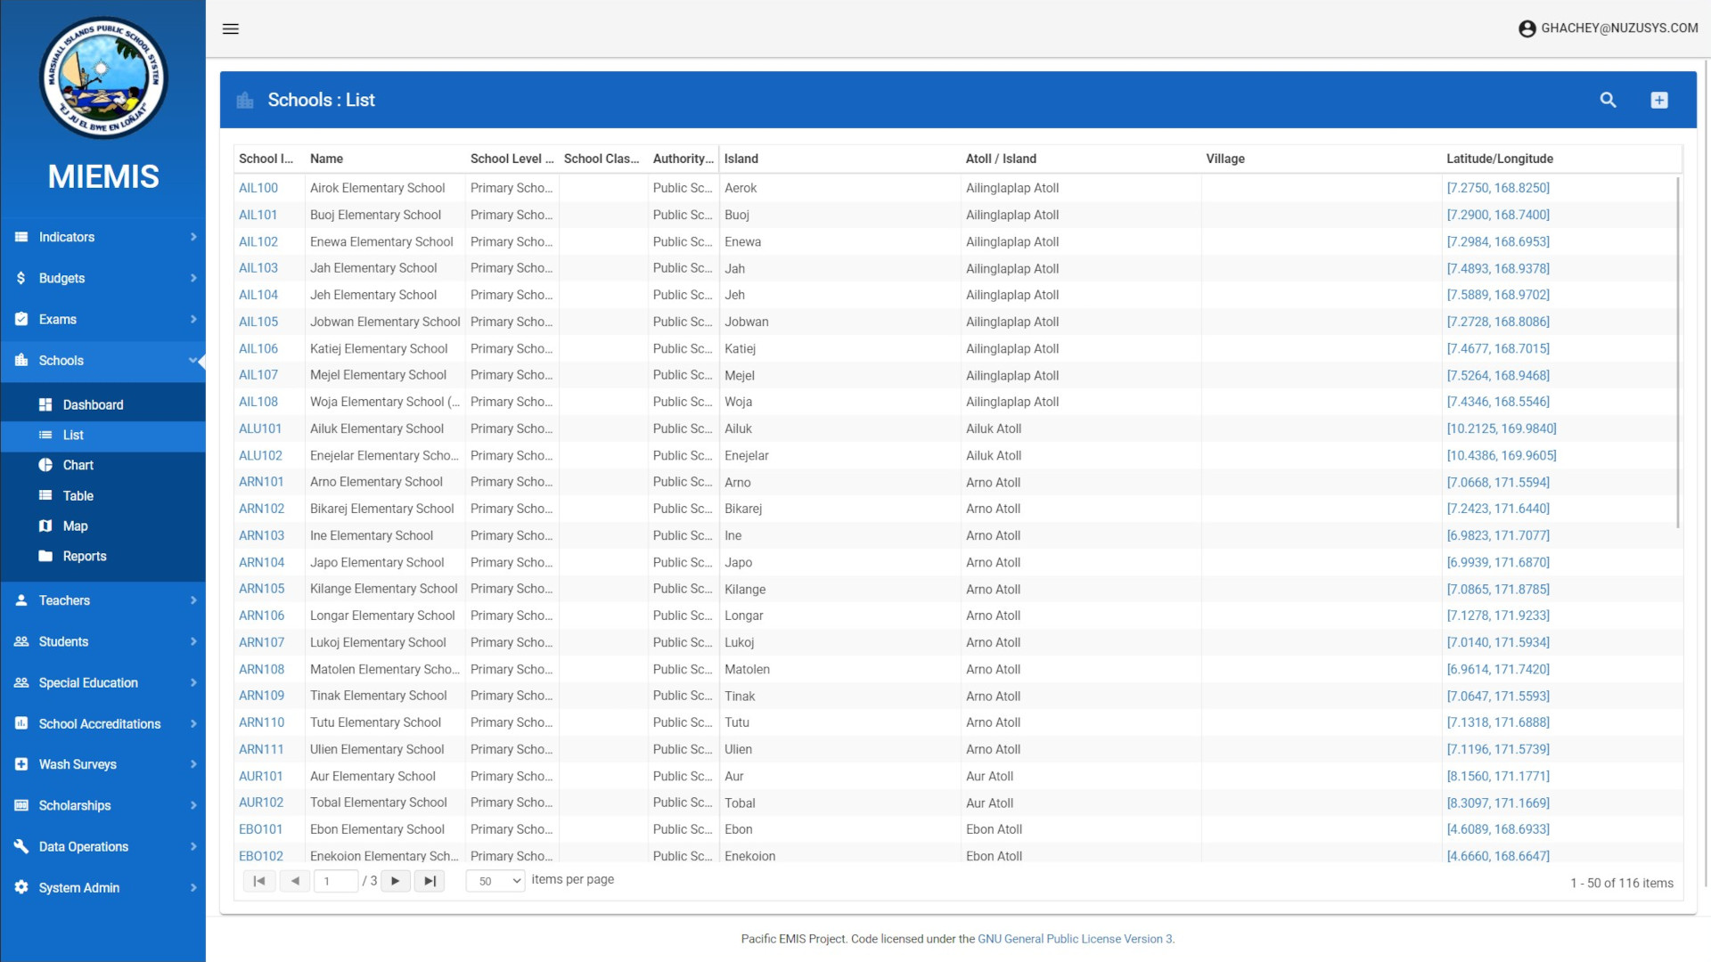1711x962 pixels.
Task: Open the Reports submenu item
Action: (102, 556)
